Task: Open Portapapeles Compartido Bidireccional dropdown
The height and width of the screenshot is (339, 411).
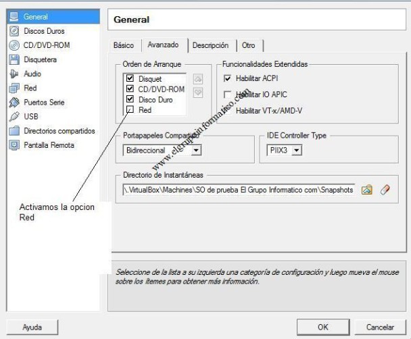Action: (x=162, y=151)
